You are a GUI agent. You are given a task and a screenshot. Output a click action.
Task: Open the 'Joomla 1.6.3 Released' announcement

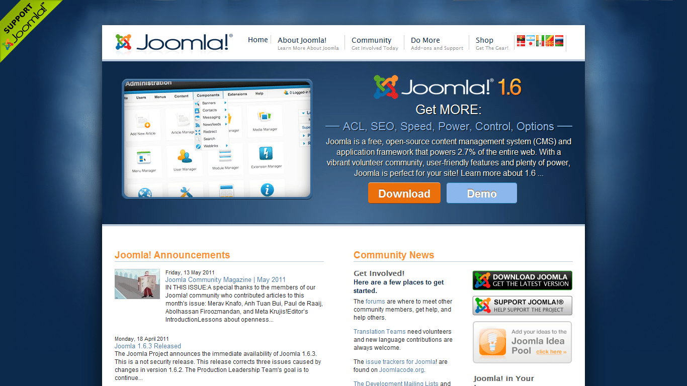[148, 346]
